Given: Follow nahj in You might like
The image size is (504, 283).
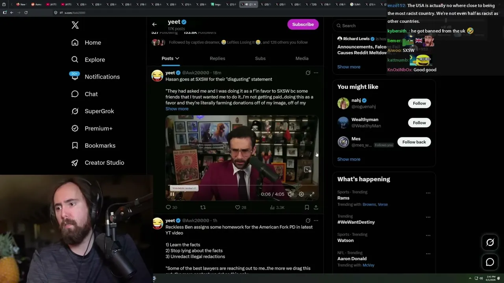Looking at the screenshot, I should point(419,103).
